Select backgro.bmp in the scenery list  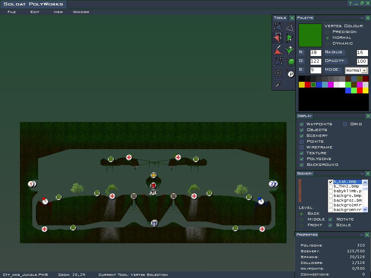[x=347, y=195]
